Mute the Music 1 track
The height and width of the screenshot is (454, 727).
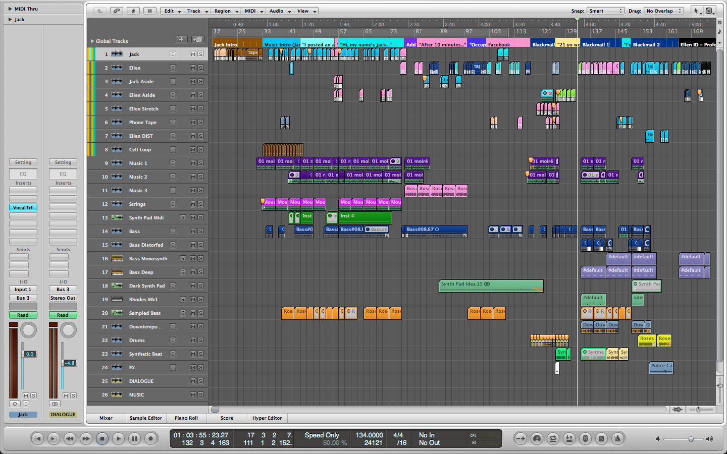(x=193, y=163)
